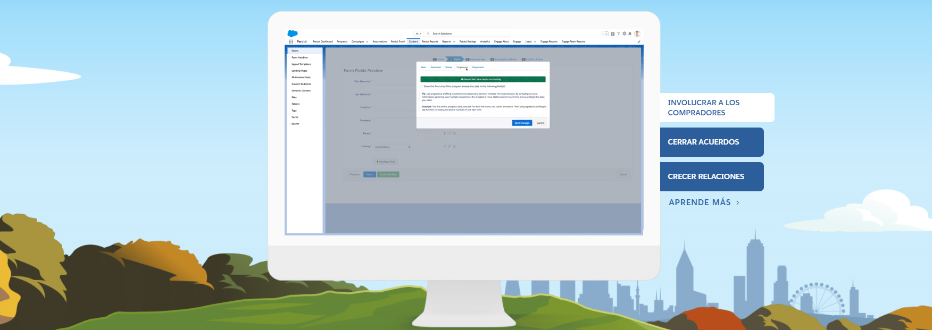Expand the Reports nav dropdown arrow
This screenshot has width=932, height=330.
(454, 41)
